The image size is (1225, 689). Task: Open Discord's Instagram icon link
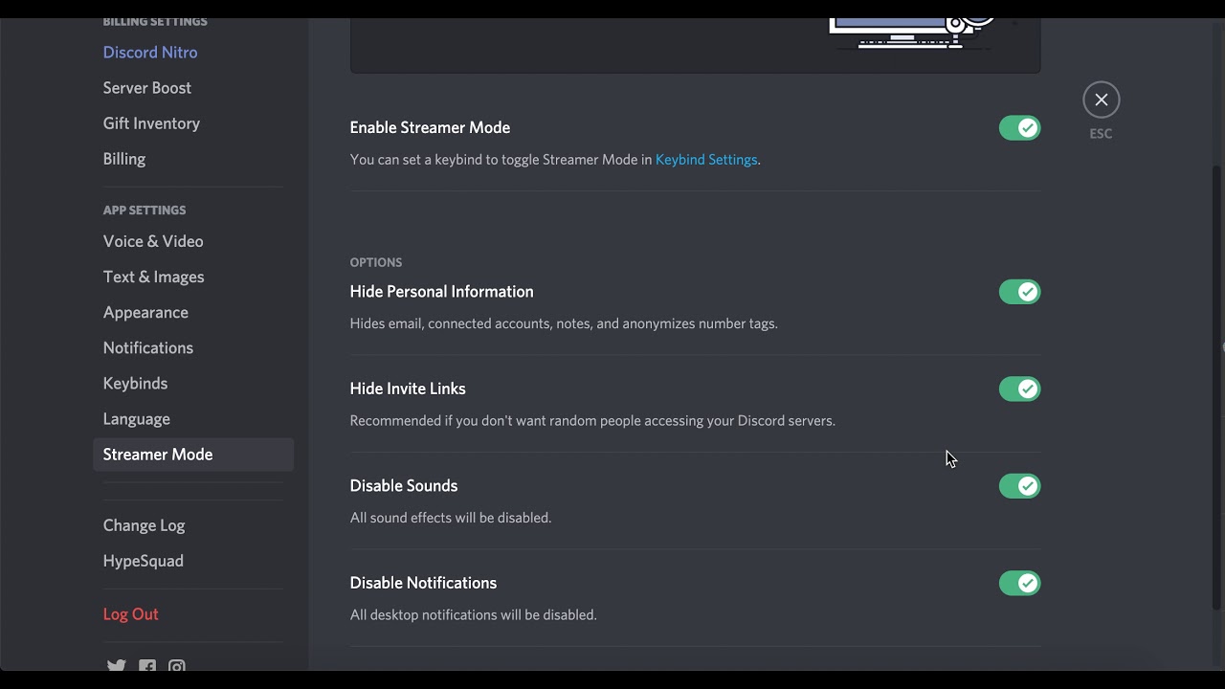[x=177, y=666]
